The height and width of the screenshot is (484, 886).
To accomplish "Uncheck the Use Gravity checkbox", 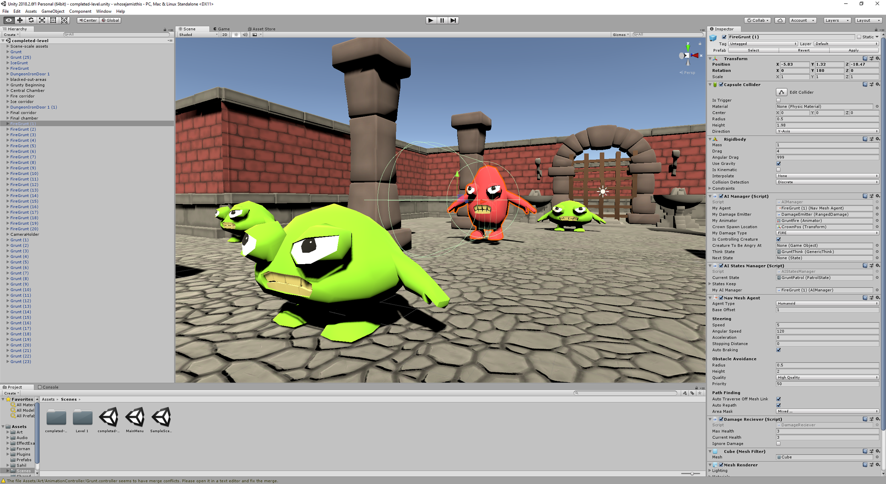I will tap(778, 164).
